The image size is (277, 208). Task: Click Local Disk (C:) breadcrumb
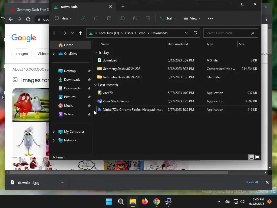click(x=109, y=33)
